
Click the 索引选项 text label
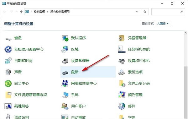tap(135, 72)
